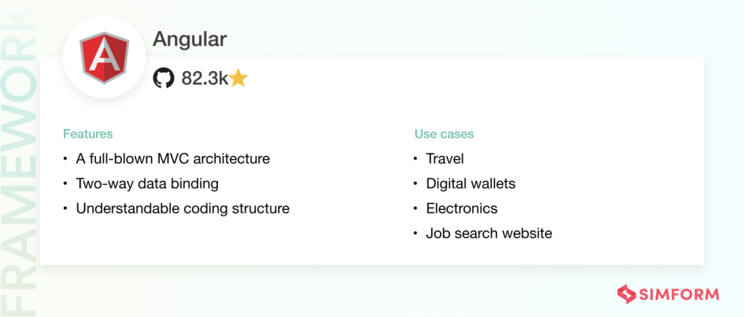The height and width of the screenshot is (317, 744).
Task: Select 'A full-blown MVC architecture' item
Action: click(173, 158)
